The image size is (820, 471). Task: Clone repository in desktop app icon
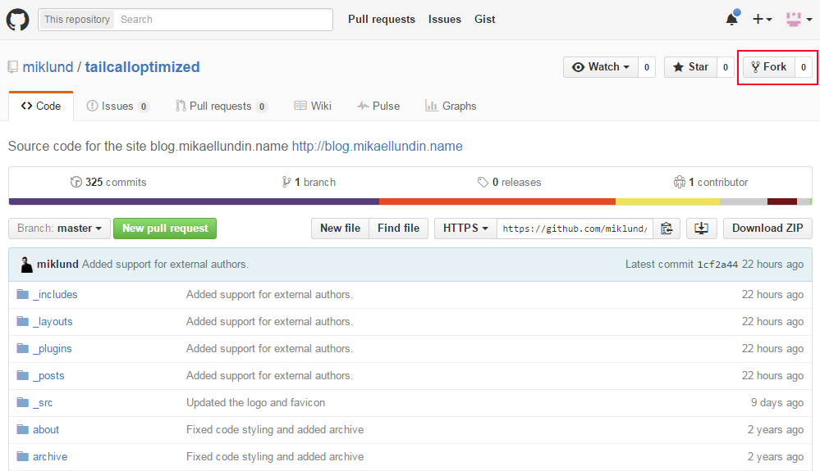(x=701, y=229)
